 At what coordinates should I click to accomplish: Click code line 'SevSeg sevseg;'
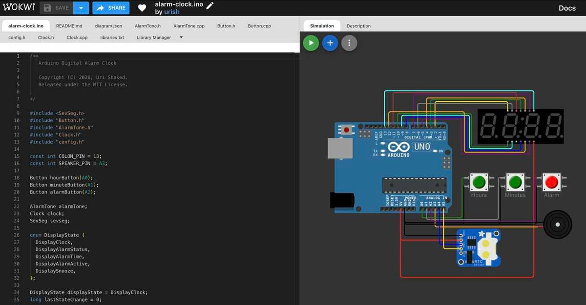click(50, 220)
